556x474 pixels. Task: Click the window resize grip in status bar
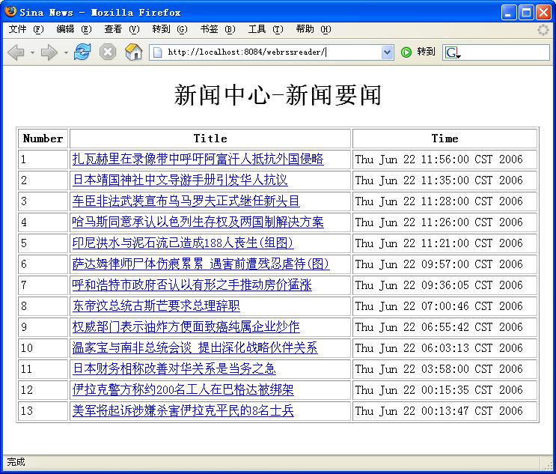548,465
